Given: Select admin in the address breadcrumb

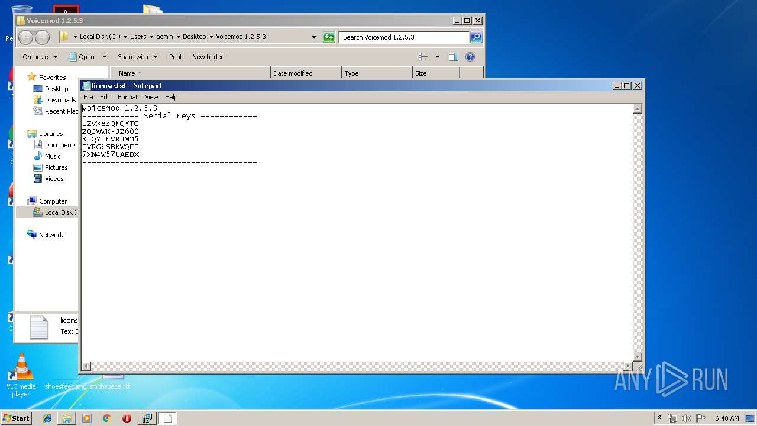Looking at the screenshot, I should point(164,37).
